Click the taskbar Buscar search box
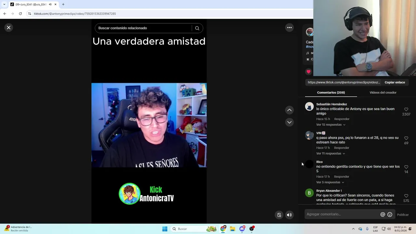 [194, 229]
